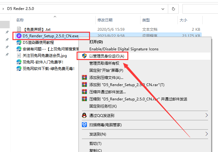218x152 pixels.
Task: Select 关注羽兔网免费送会员.jpg file name
Action: 45,56
